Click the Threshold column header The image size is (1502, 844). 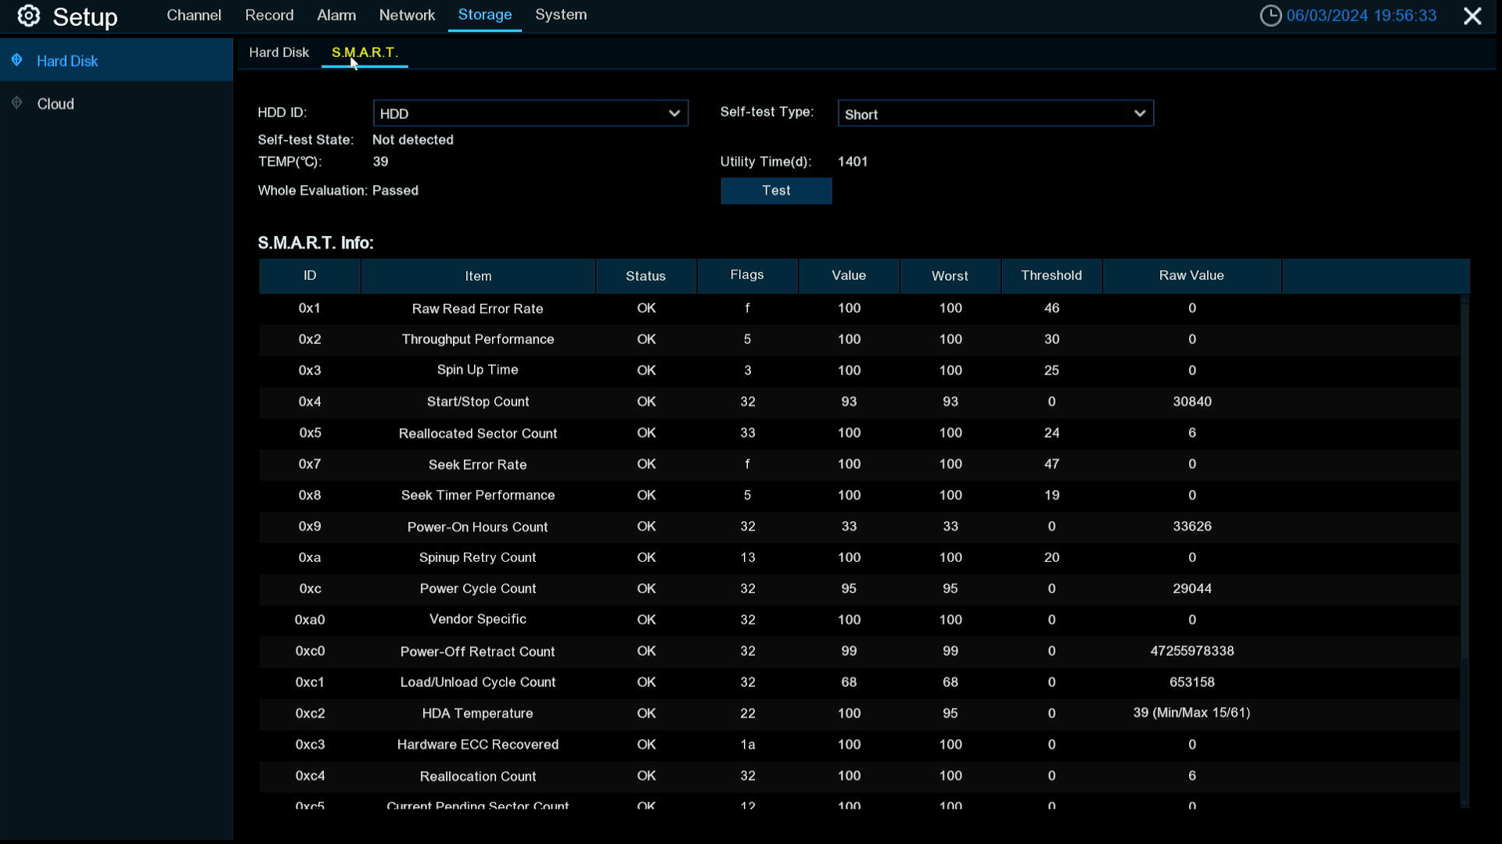pyautogui.click(x=1051, y=276)
